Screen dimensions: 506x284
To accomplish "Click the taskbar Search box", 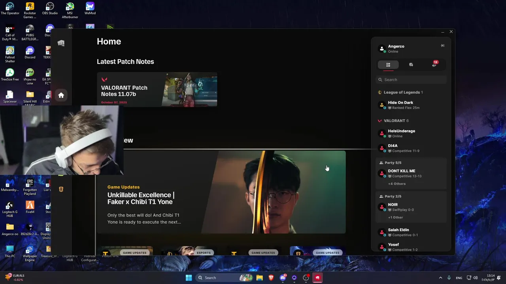I will click(225, 278).
